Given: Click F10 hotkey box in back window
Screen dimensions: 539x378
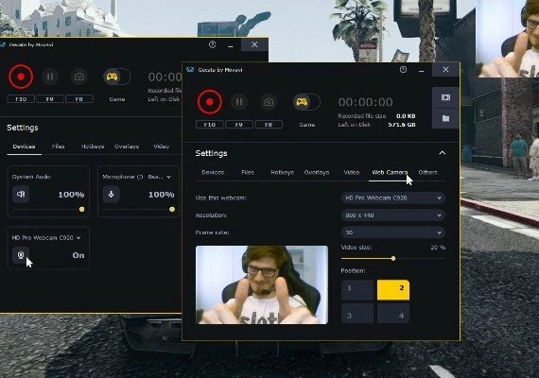Looking at the screenshot, I should [x=21, y=99].
